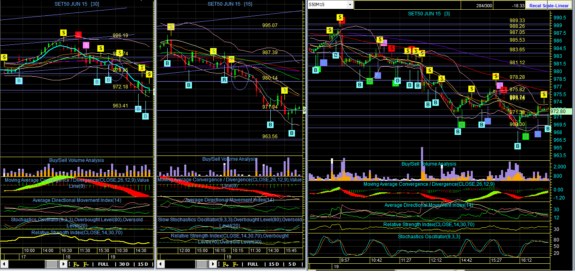Click the rightmost green B marker in the [3] chart
Image resolution: width=575 pixels, height=271 pixels.
pos(525,137)
